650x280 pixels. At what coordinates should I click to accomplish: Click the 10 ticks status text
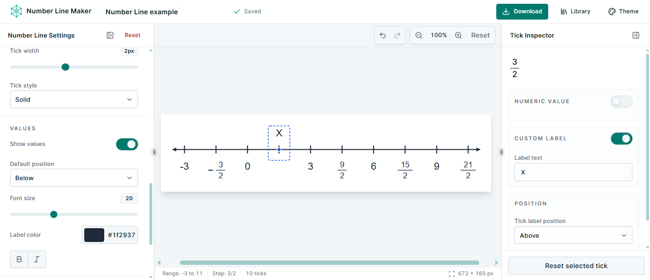coord(256,273)
